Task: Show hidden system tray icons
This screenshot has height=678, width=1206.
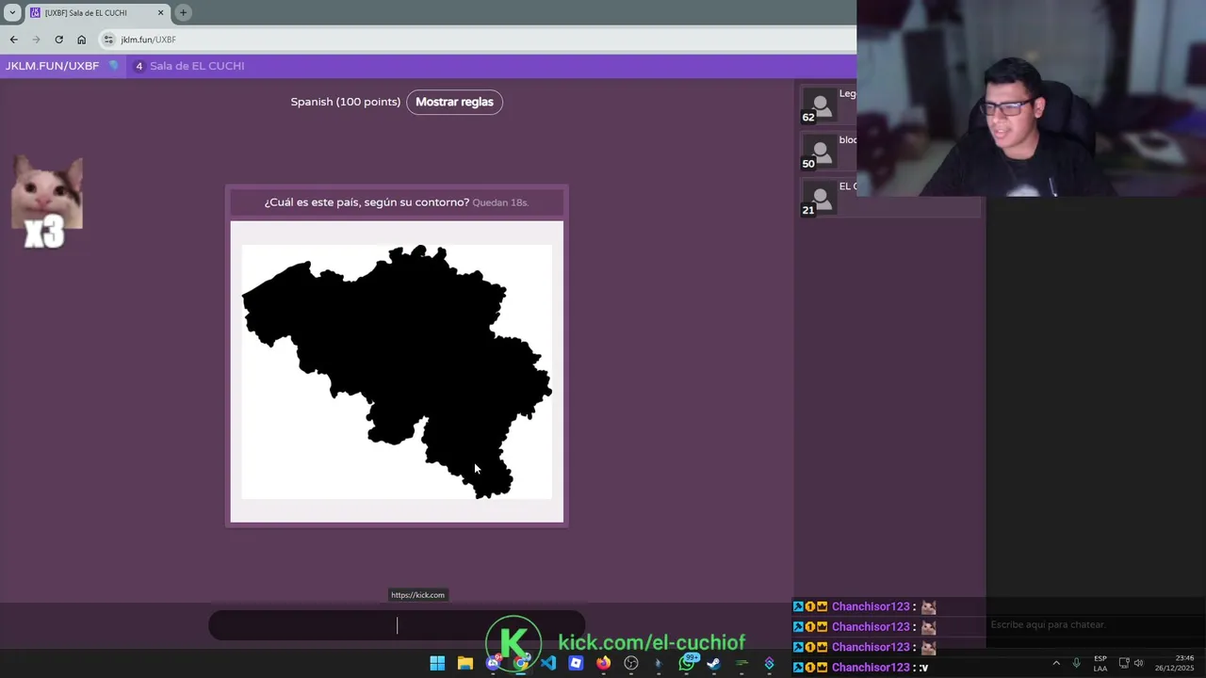Action: pos(1055,663)
